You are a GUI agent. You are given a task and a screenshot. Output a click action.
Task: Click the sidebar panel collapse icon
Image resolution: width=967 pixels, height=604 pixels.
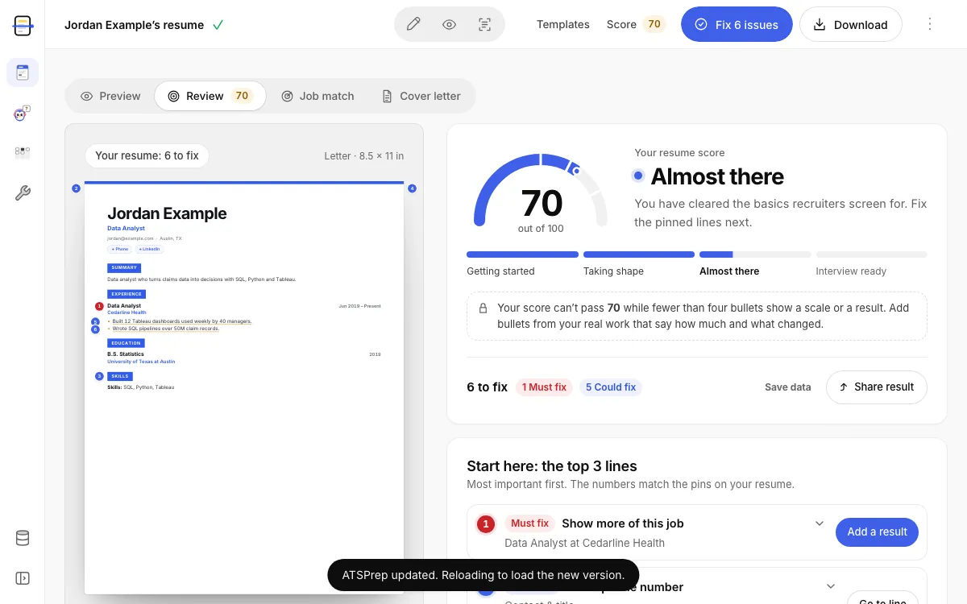[x=23, y=578]
